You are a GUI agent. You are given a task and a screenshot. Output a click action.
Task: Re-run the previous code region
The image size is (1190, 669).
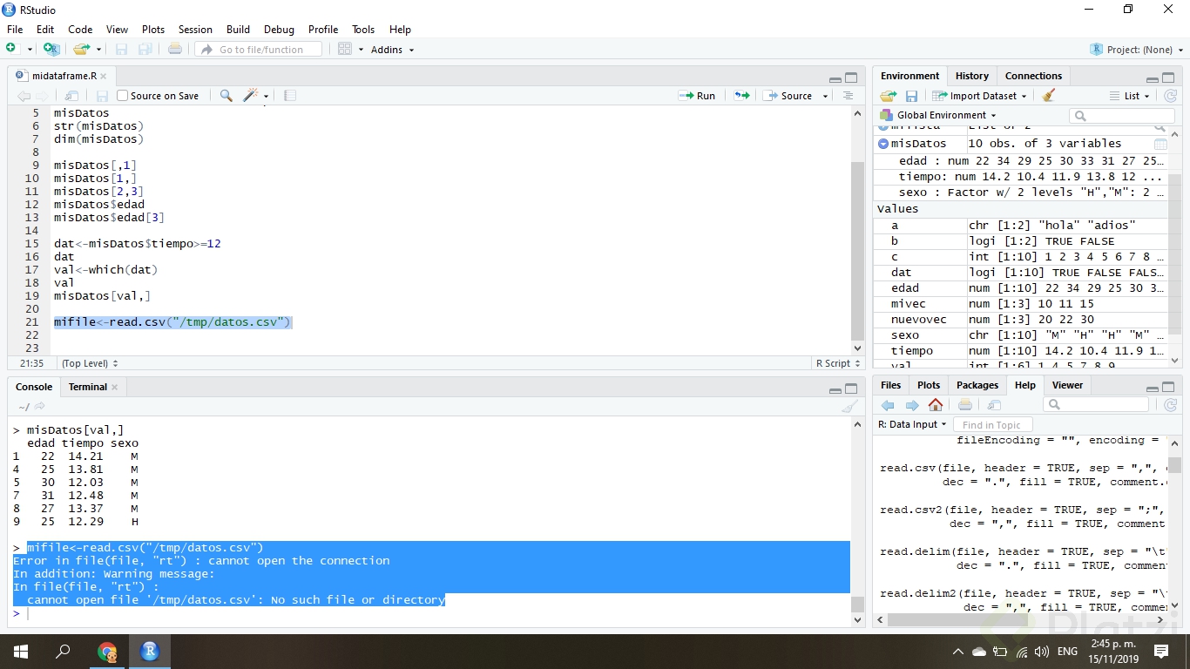click(x=741, y=96)
